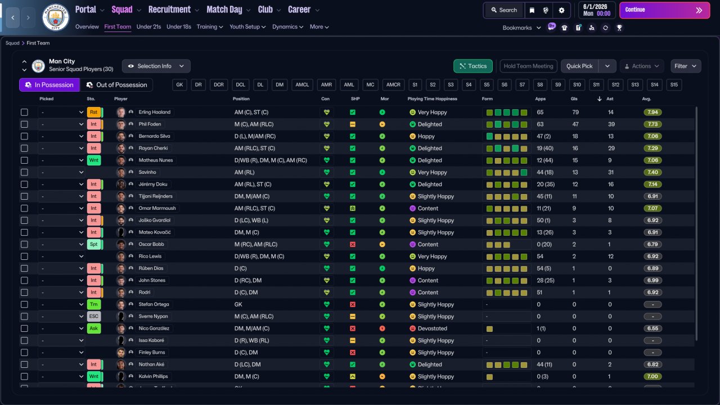Open the inbox messages icon with 9+ badge
The image size is (720, 405).
tap(551, 27)
